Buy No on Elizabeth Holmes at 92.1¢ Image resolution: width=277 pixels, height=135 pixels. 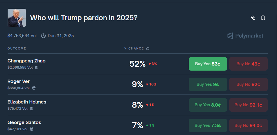[248, 105]
